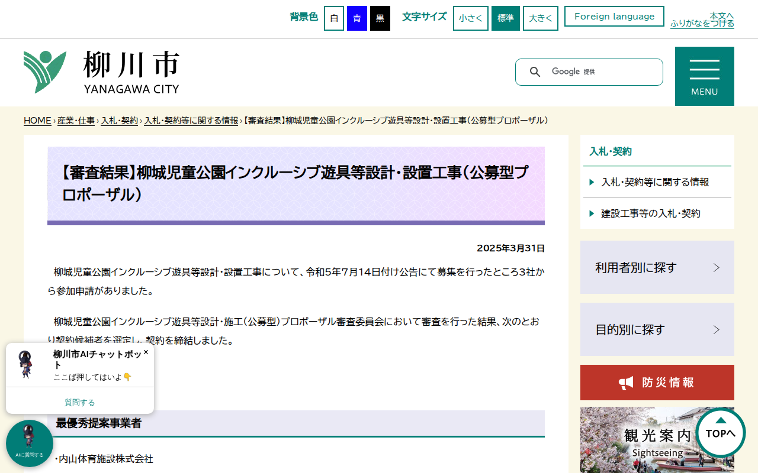Viewport: 758px width, 473px height.
Task: Open the MENU hamburger icon
Action: [704, 70]
